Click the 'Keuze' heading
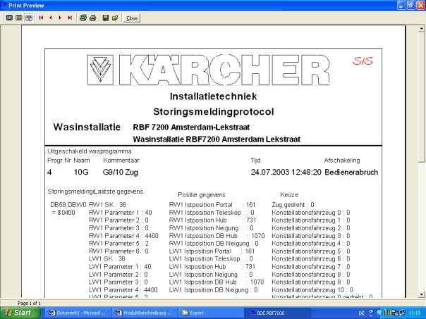The width and height of the screenshot is (426, 319). click(289, 195)
